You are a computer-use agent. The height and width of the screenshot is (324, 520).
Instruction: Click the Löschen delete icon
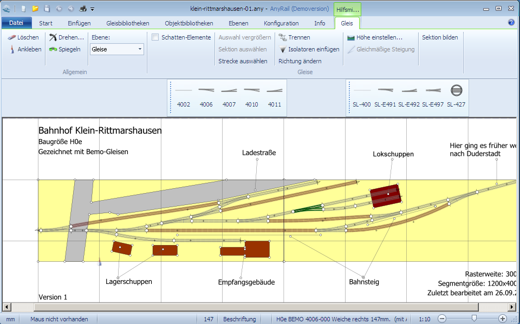[x=12, y=37]
